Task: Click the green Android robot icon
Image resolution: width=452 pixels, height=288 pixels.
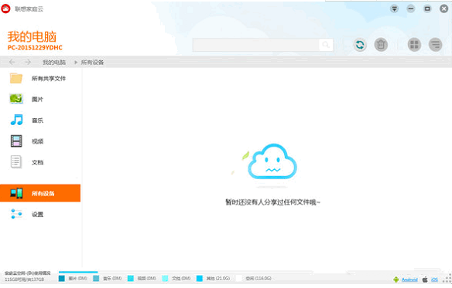Action: tap(396, 280)
